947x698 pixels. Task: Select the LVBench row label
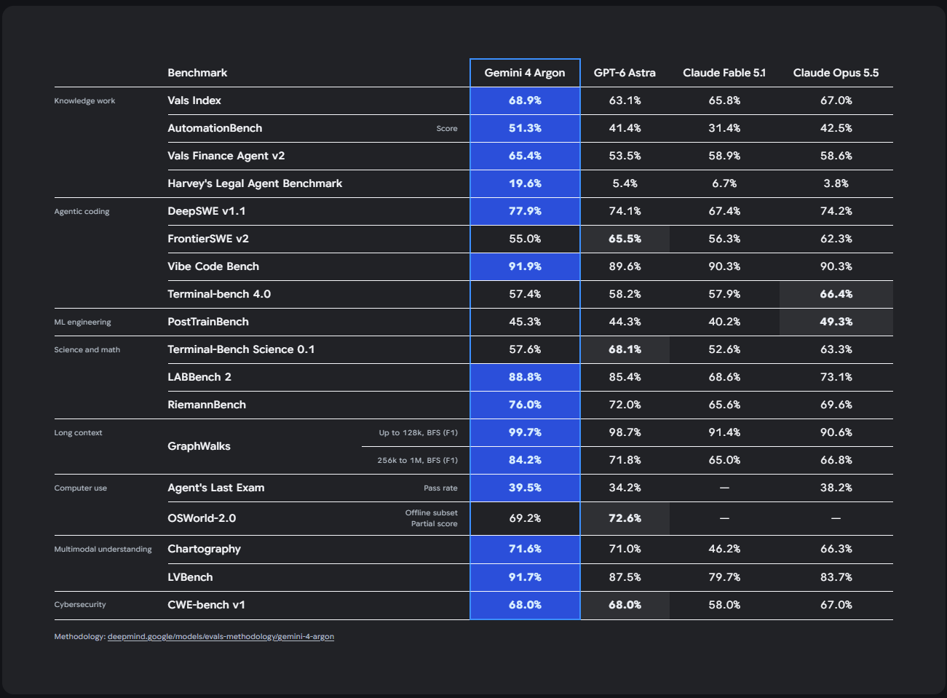(190, 577)
